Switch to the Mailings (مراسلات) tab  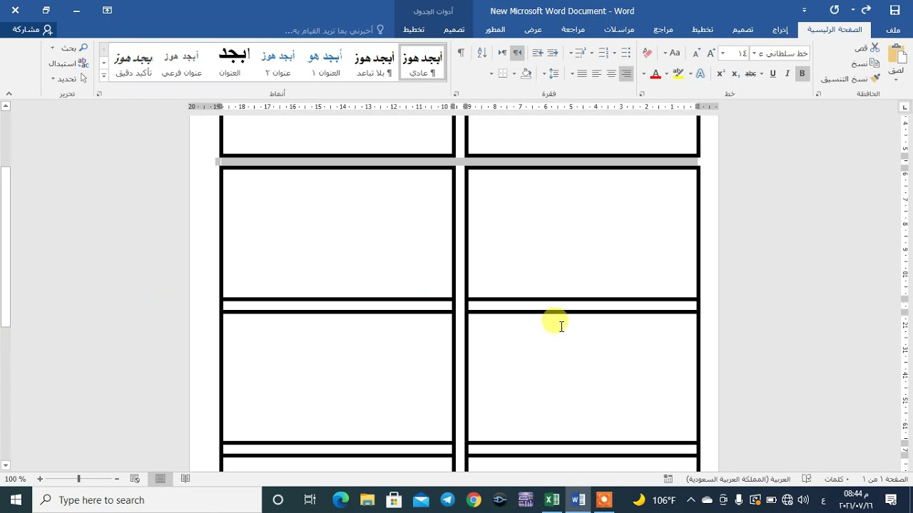619,29
